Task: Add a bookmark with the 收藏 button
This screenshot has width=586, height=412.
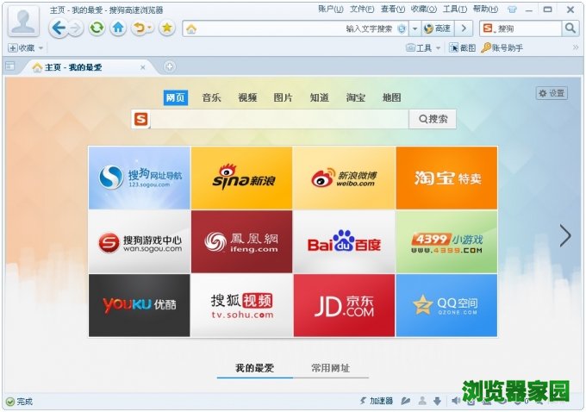Action: (x=22, y=48)
